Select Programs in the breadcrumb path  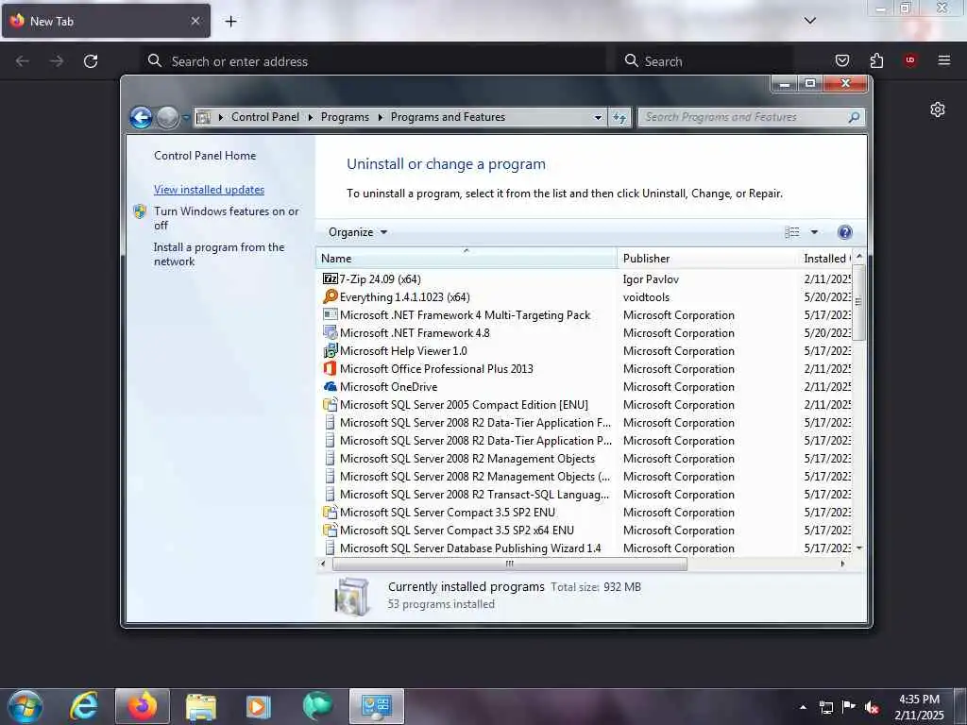[x=345, y=117]
